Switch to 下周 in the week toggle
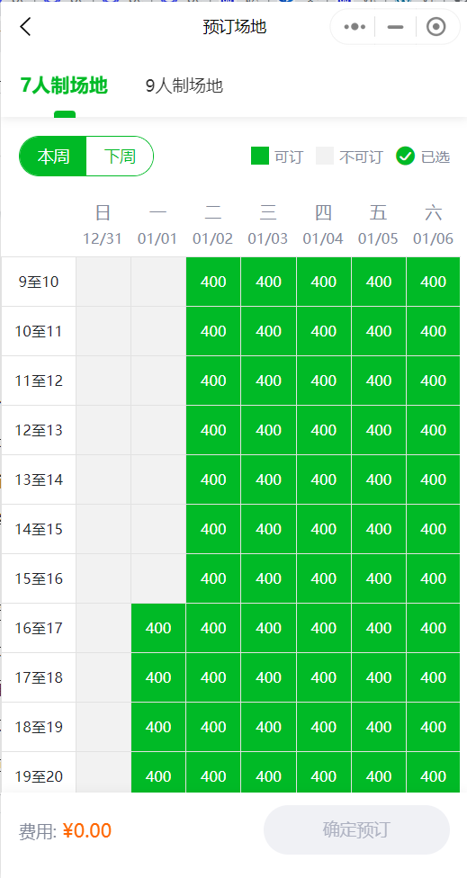 [120, 157]
